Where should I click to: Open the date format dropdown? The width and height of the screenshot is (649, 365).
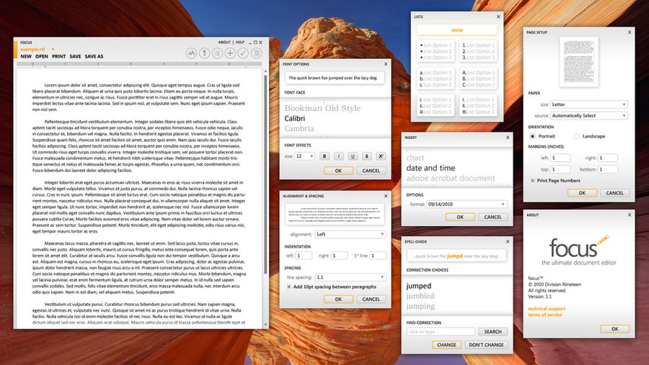467,204
